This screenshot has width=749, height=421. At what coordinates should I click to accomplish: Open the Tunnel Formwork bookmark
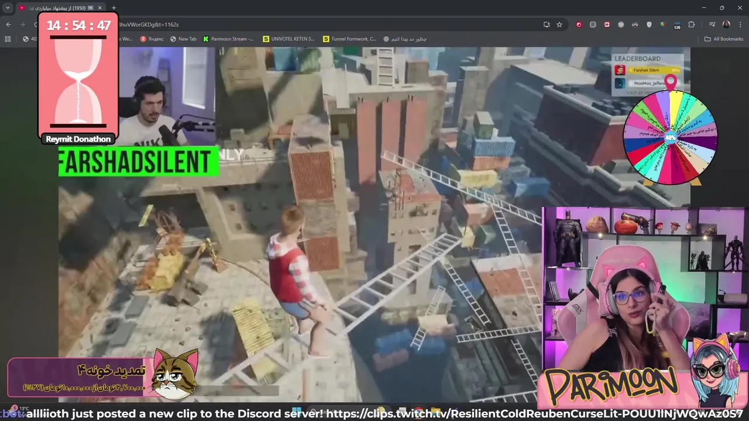point(350,39)
